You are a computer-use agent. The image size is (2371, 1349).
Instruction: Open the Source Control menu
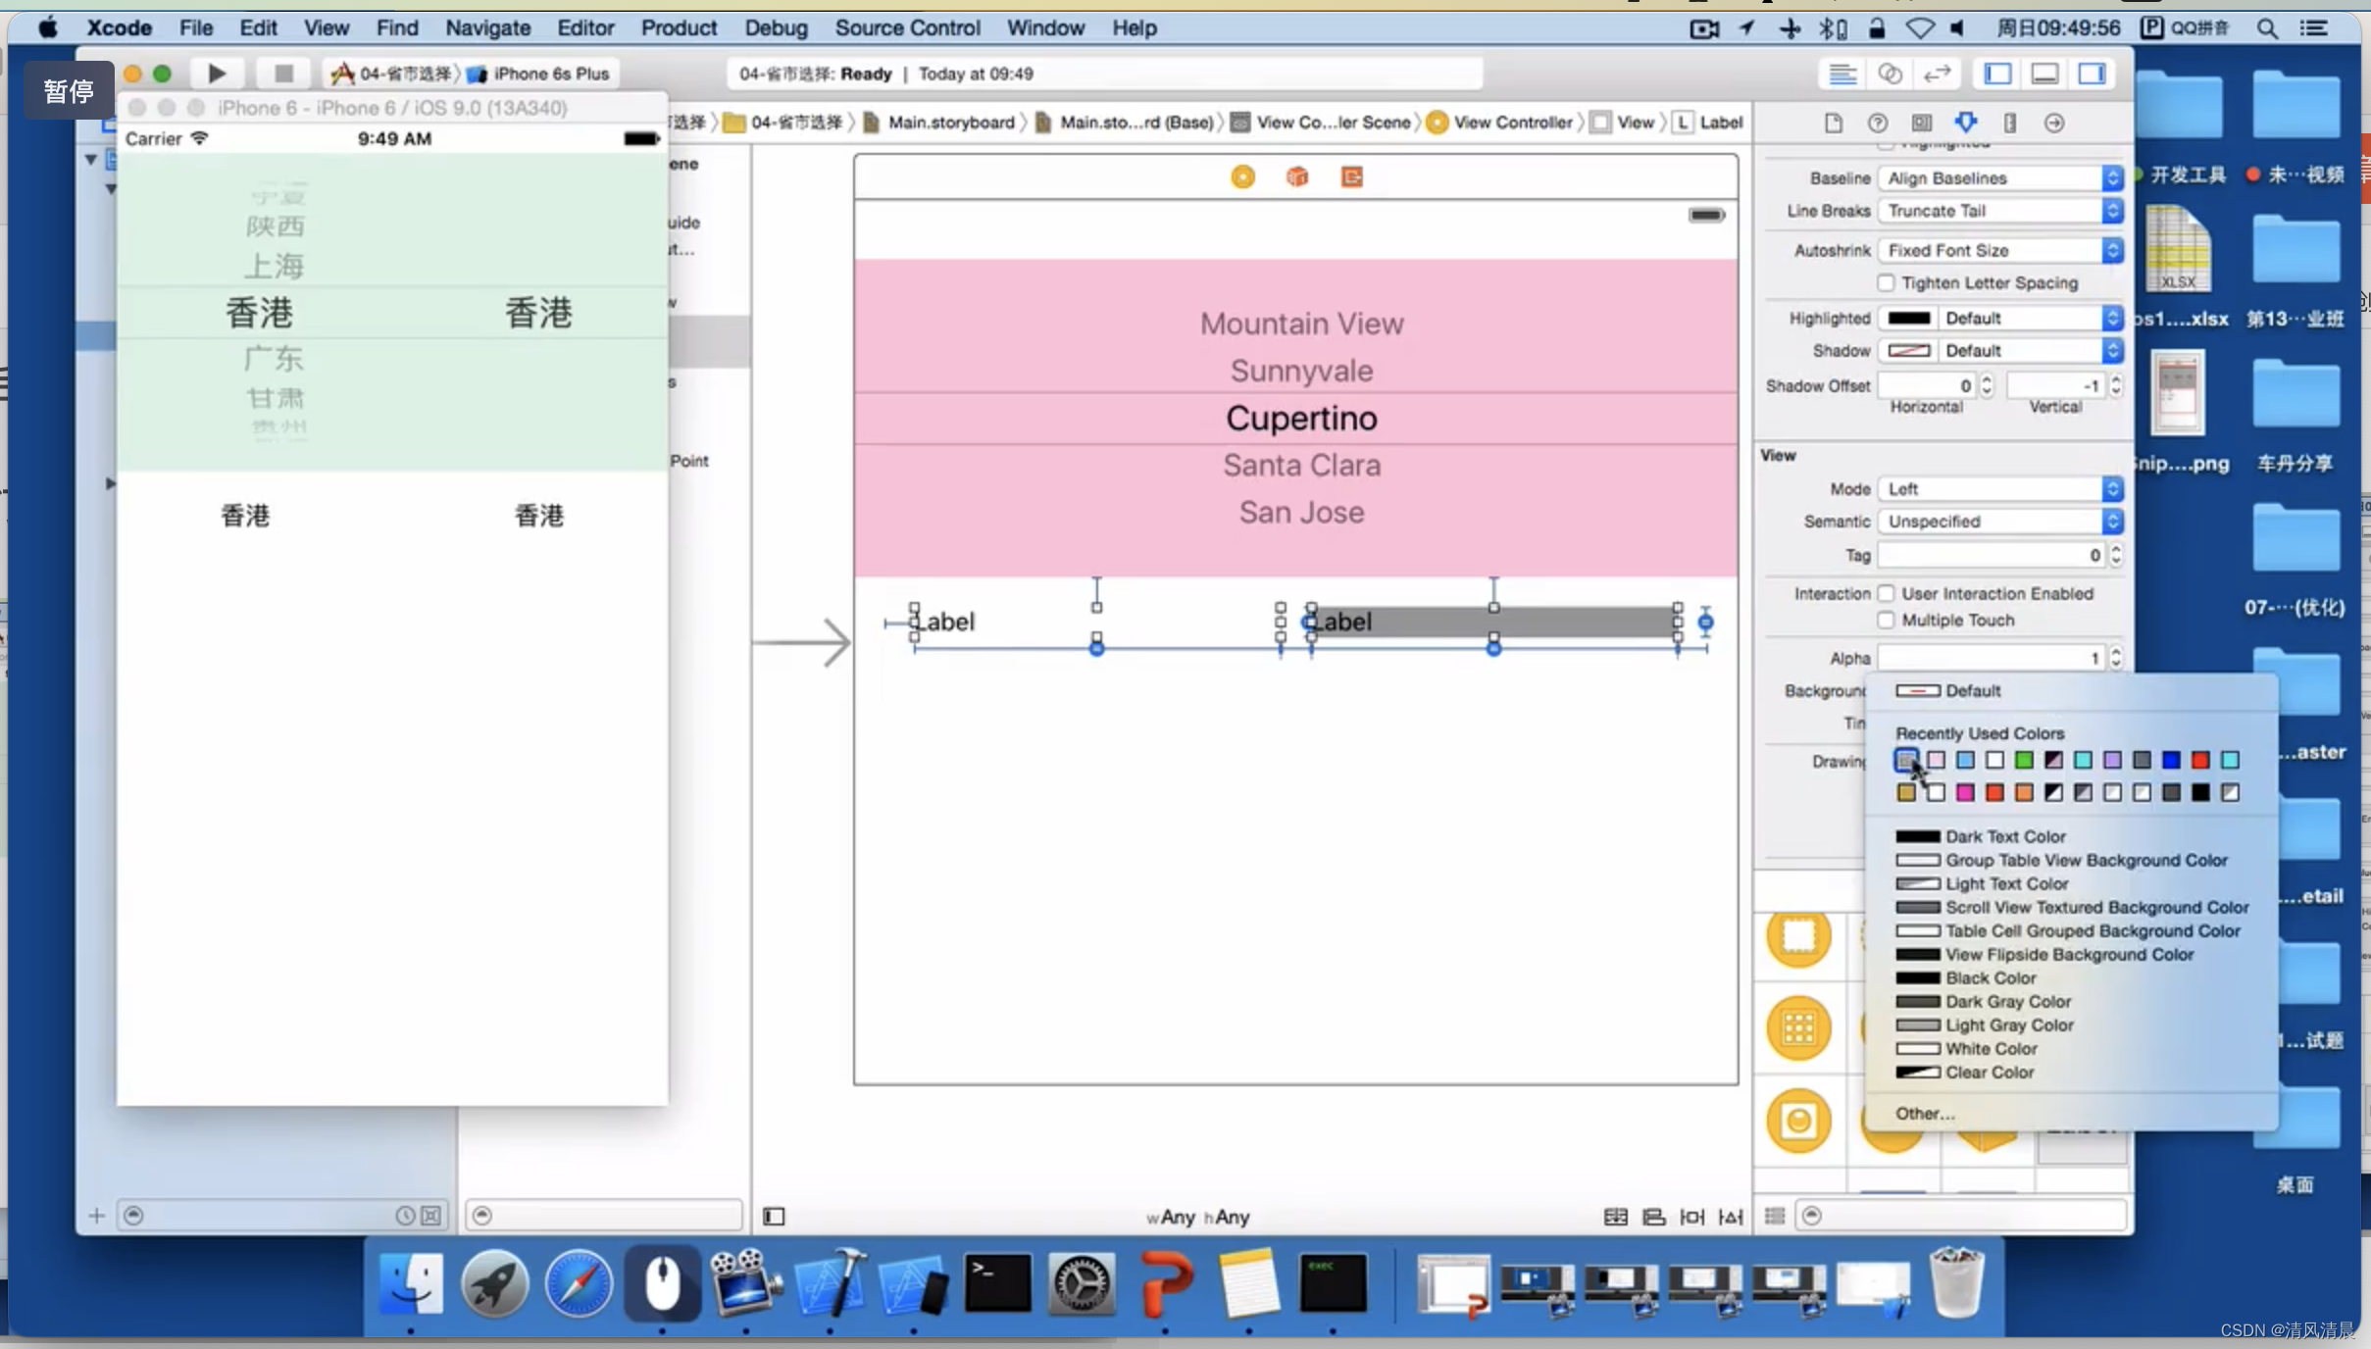(907, 27)
